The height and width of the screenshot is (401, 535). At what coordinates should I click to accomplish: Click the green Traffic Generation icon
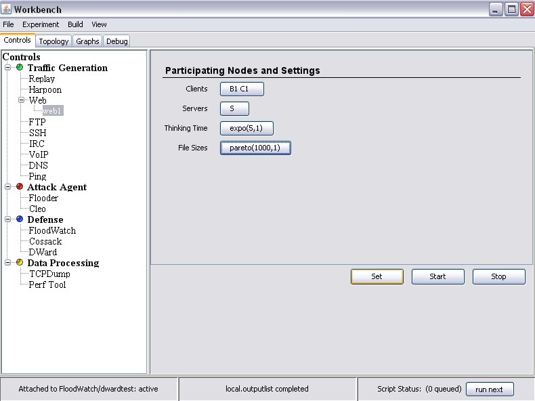coord(20,68)
